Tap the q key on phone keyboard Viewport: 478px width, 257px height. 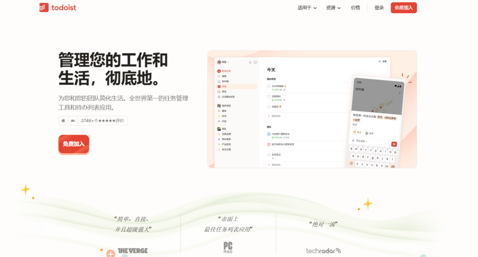pos(351,149)
